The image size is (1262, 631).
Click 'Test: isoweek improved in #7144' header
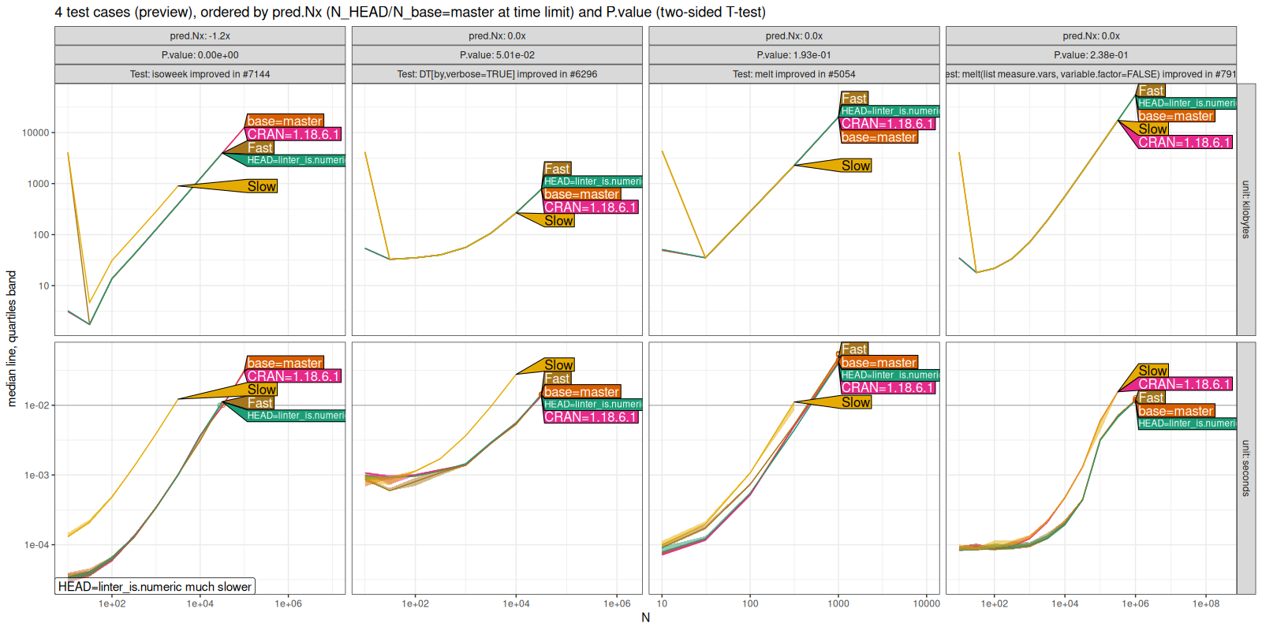(200, 74)
